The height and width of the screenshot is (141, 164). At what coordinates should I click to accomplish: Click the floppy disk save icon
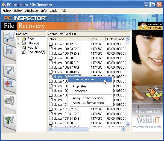(x=10, y=51)
